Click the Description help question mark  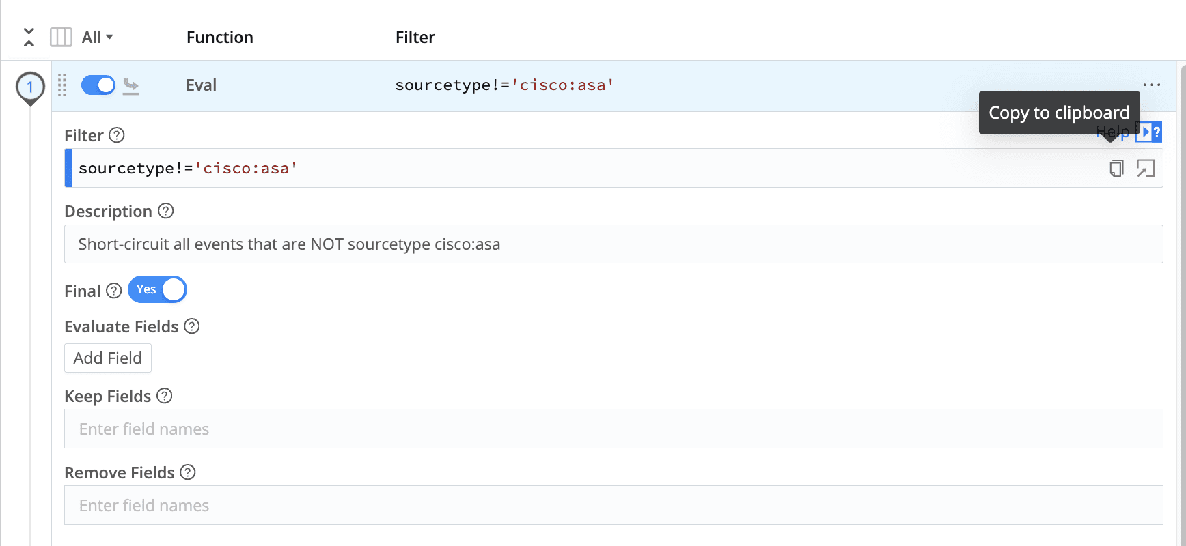[x=165, y=211]
